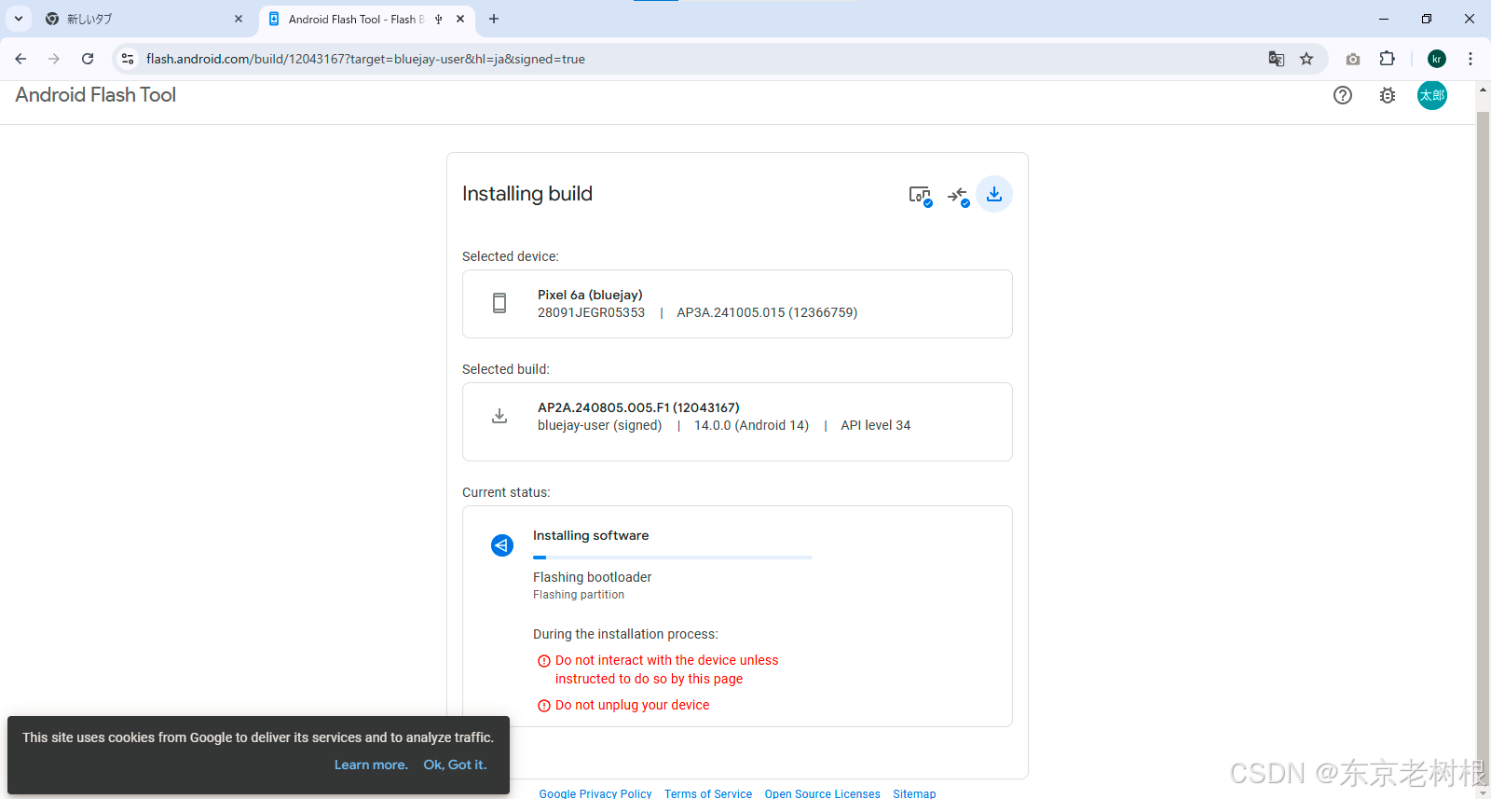Open Chrome profile 'kr' avatar
This screenshot has width=1491, height=799.
click(1437, 59)
